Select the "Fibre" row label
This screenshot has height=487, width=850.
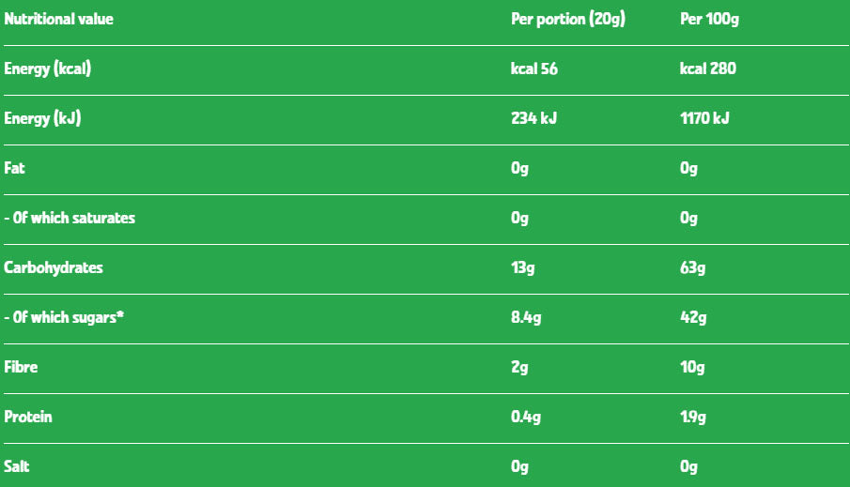(x=22, y=367)
